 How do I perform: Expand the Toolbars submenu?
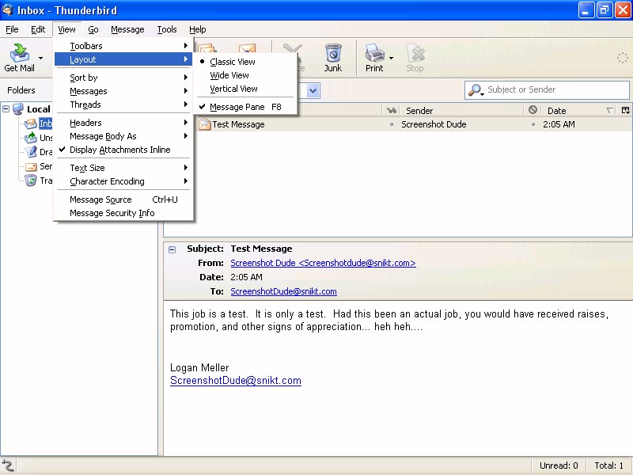point(123,46)
